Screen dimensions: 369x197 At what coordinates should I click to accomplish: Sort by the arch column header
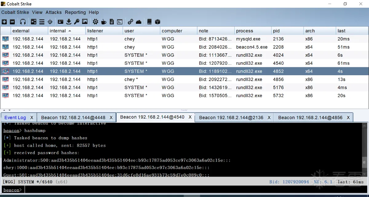(320, 31)
